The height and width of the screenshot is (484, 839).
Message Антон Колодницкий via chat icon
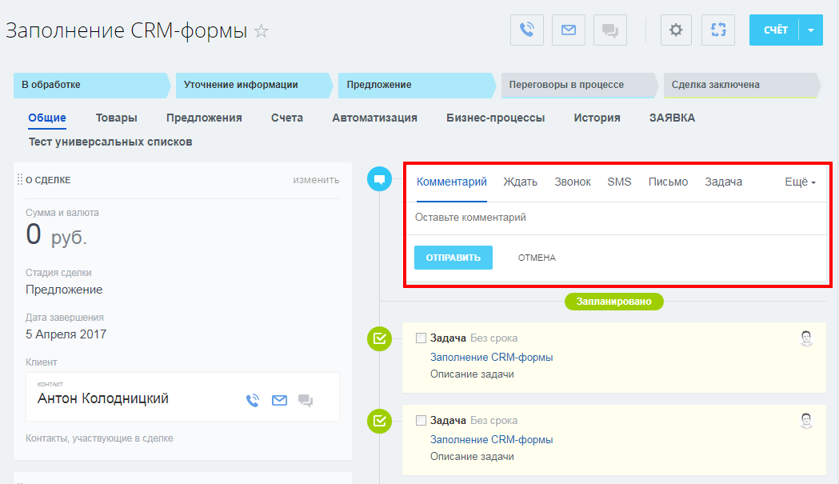coord(306,401)
